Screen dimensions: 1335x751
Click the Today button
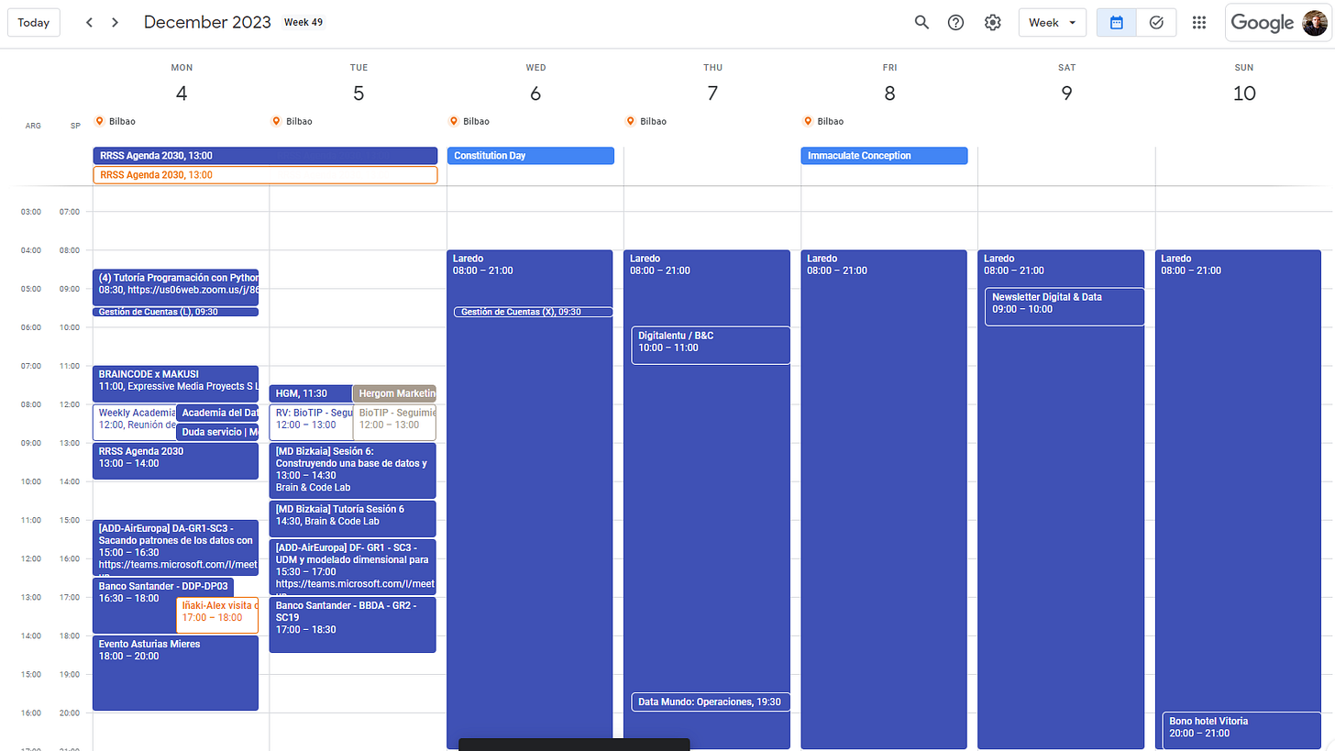click(x=34, y=23)
